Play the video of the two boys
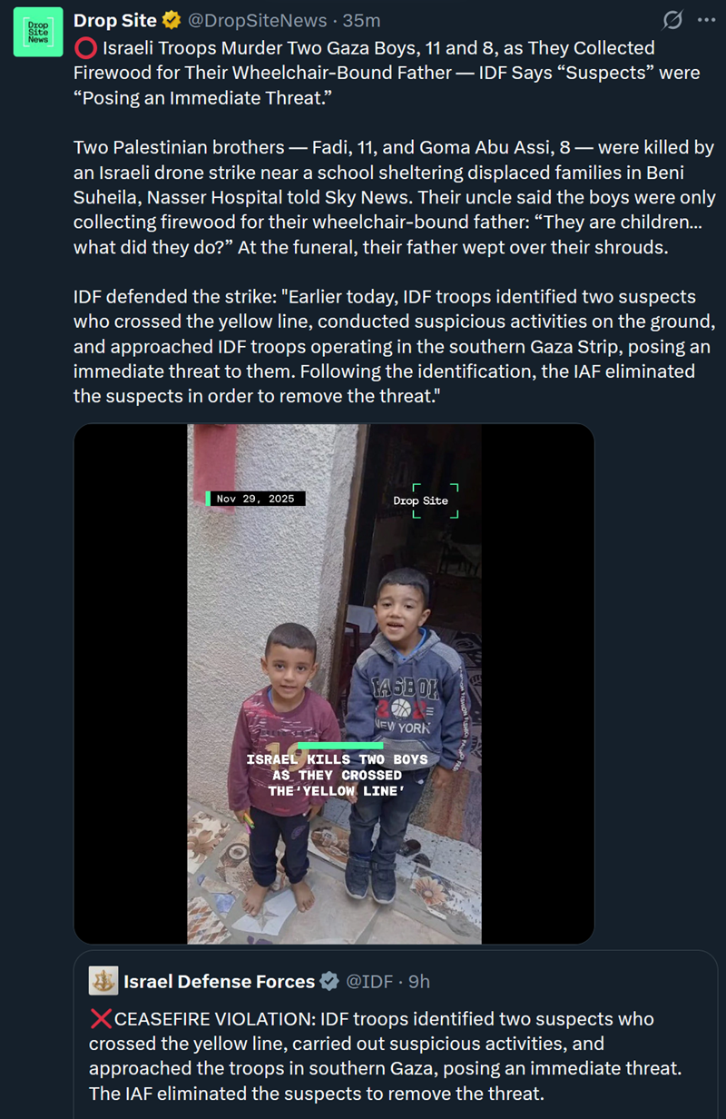This screenshot has width=726, height=1119. [334, 684]
